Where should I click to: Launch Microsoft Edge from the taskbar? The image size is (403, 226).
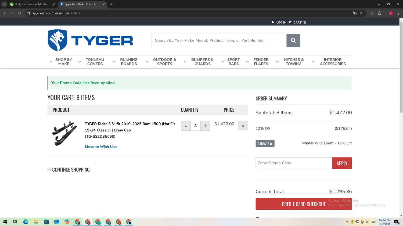tap(26, 222)
